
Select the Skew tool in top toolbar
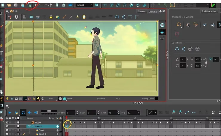pyautogui.click(x=125, y=5)
